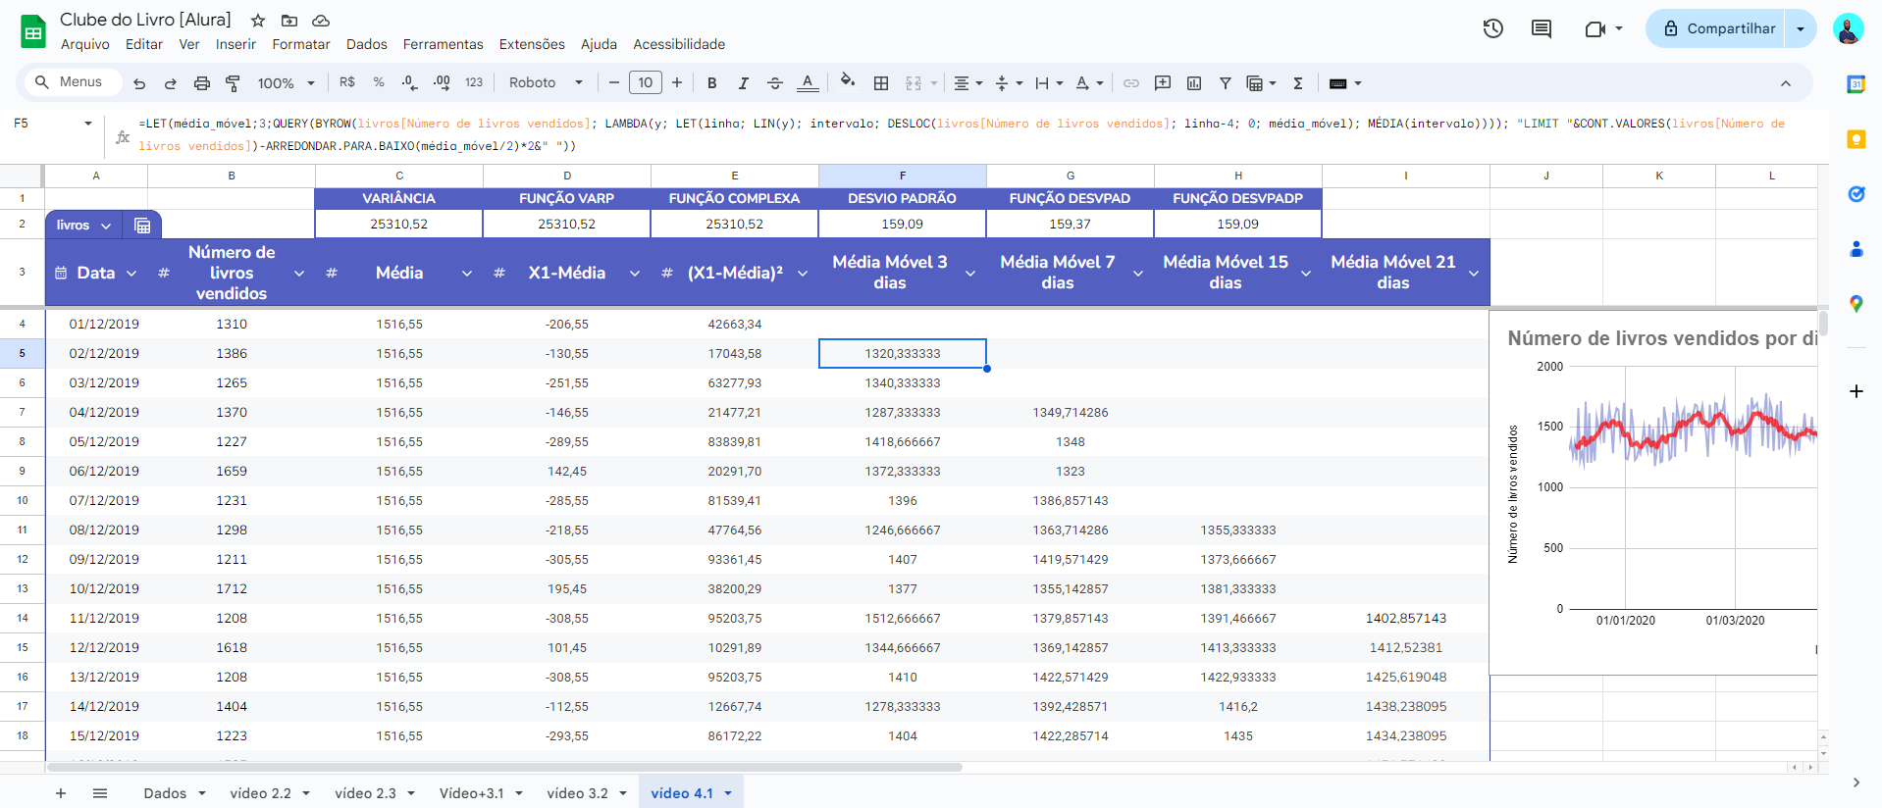Open the Dados menu

coord(367,44)
